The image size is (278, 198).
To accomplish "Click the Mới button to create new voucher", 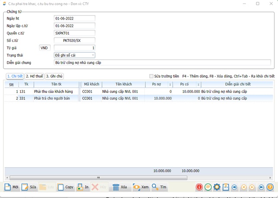I will pos(12,187).
